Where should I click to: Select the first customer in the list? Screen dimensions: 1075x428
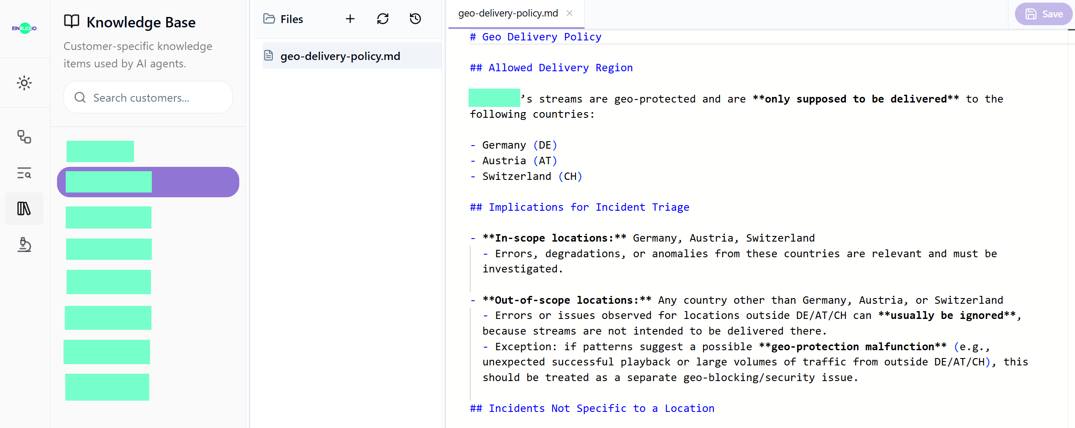[x=100, y=151]
